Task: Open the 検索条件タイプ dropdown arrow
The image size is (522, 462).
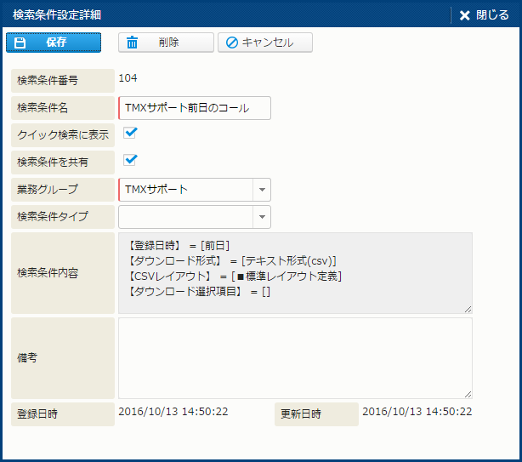Action: tap(262, 217)
